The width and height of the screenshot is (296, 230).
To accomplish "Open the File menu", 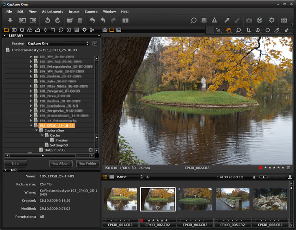I will [x=9, y=11].
